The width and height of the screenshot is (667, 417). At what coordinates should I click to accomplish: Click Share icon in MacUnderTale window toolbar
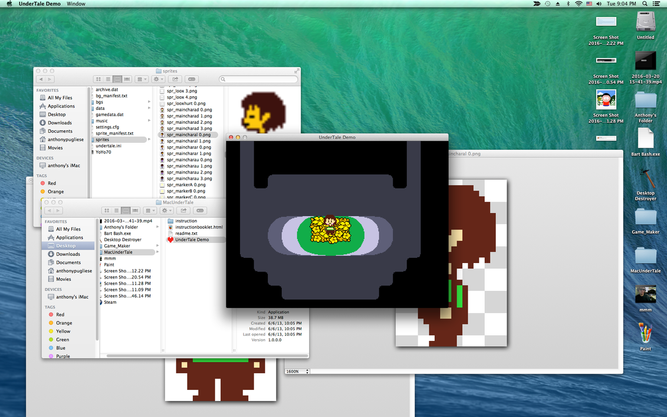pyautogui.click(x=184, y=211)
